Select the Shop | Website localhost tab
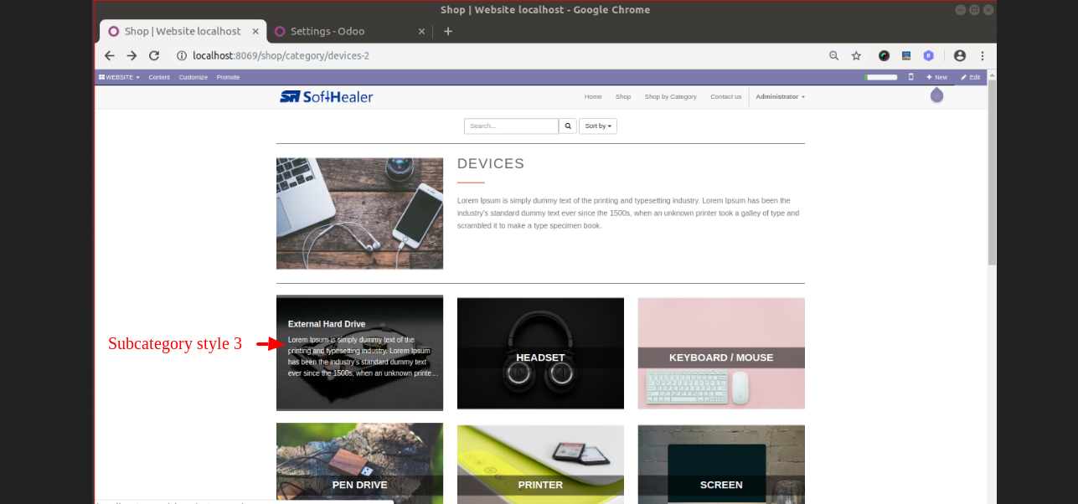 click(x=183, y=31)
